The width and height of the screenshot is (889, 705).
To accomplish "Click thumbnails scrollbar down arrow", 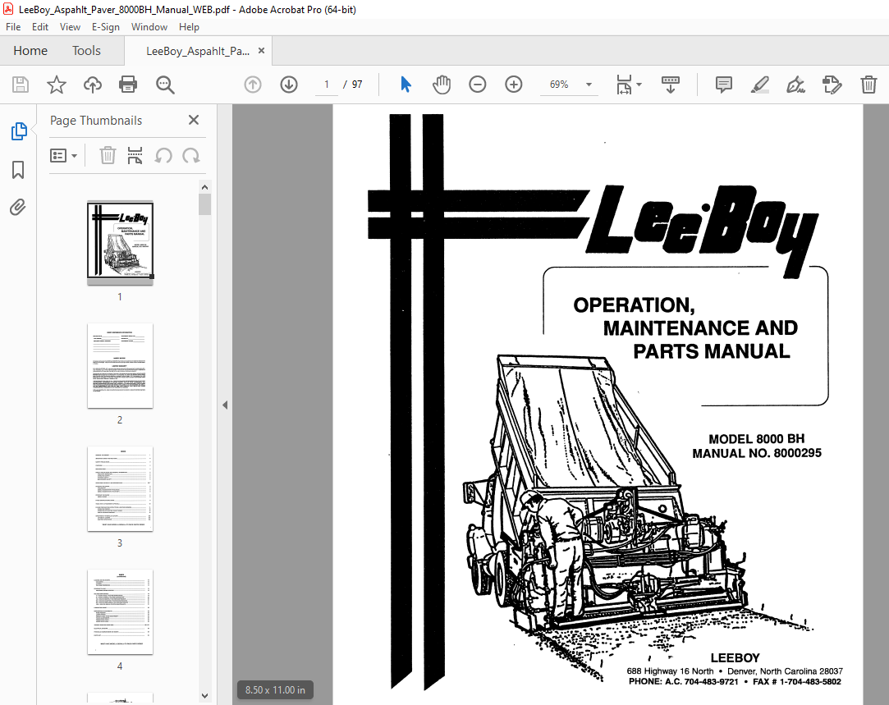I will point(204,696).
